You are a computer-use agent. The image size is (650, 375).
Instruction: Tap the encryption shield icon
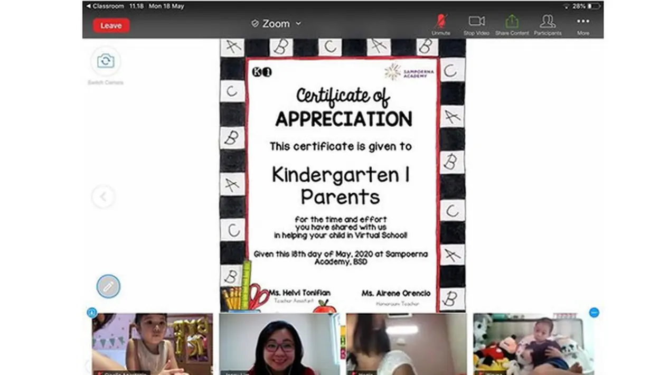tap(255, 24)
